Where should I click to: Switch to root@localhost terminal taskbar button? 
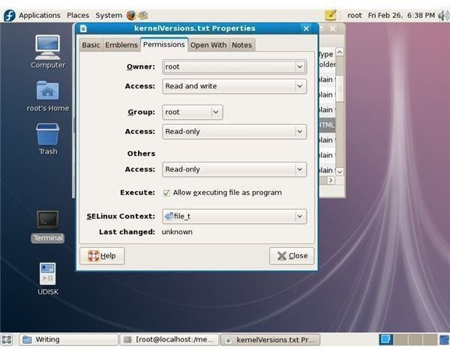pyautogui.click(x=169, y=340)
